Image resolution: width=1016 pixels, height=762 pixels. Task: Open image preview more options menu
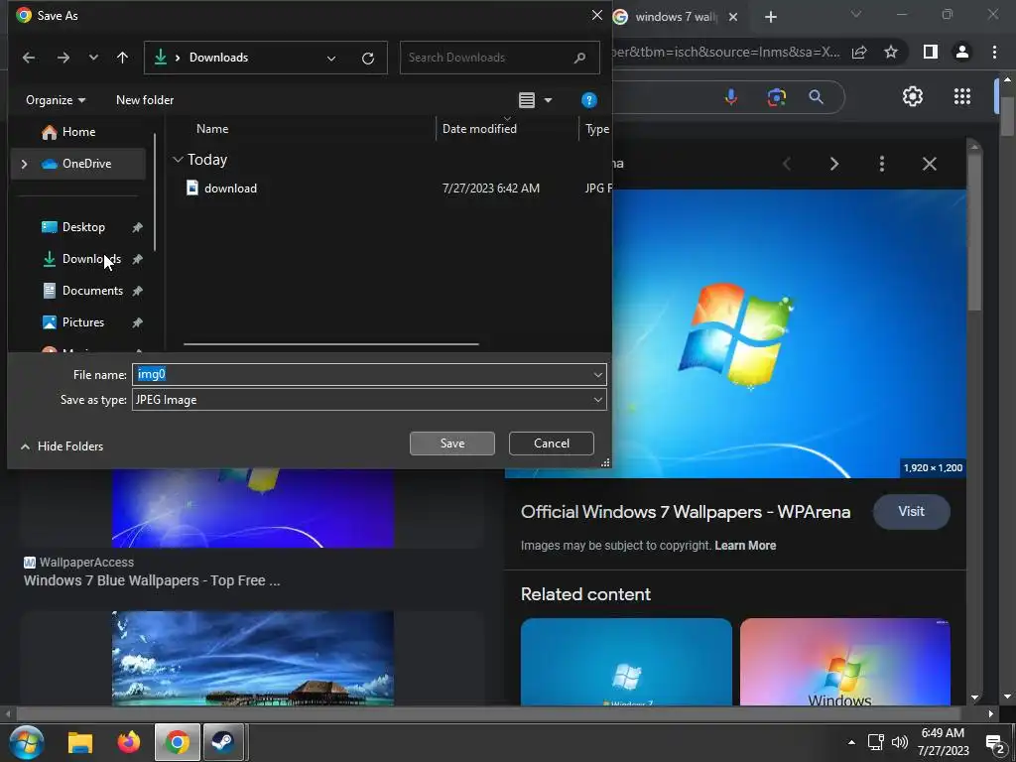[882, 164]
